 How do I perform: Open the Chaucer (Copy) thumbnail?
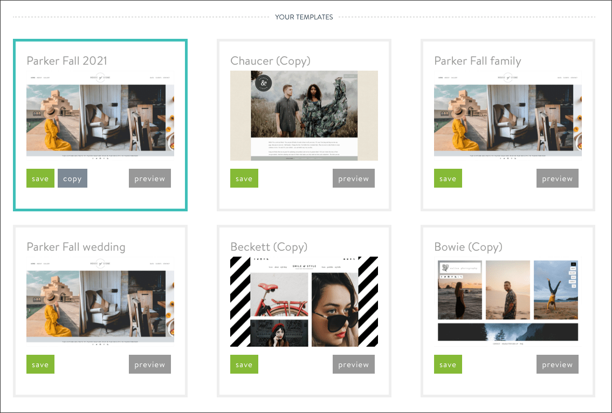pos(304,115)
